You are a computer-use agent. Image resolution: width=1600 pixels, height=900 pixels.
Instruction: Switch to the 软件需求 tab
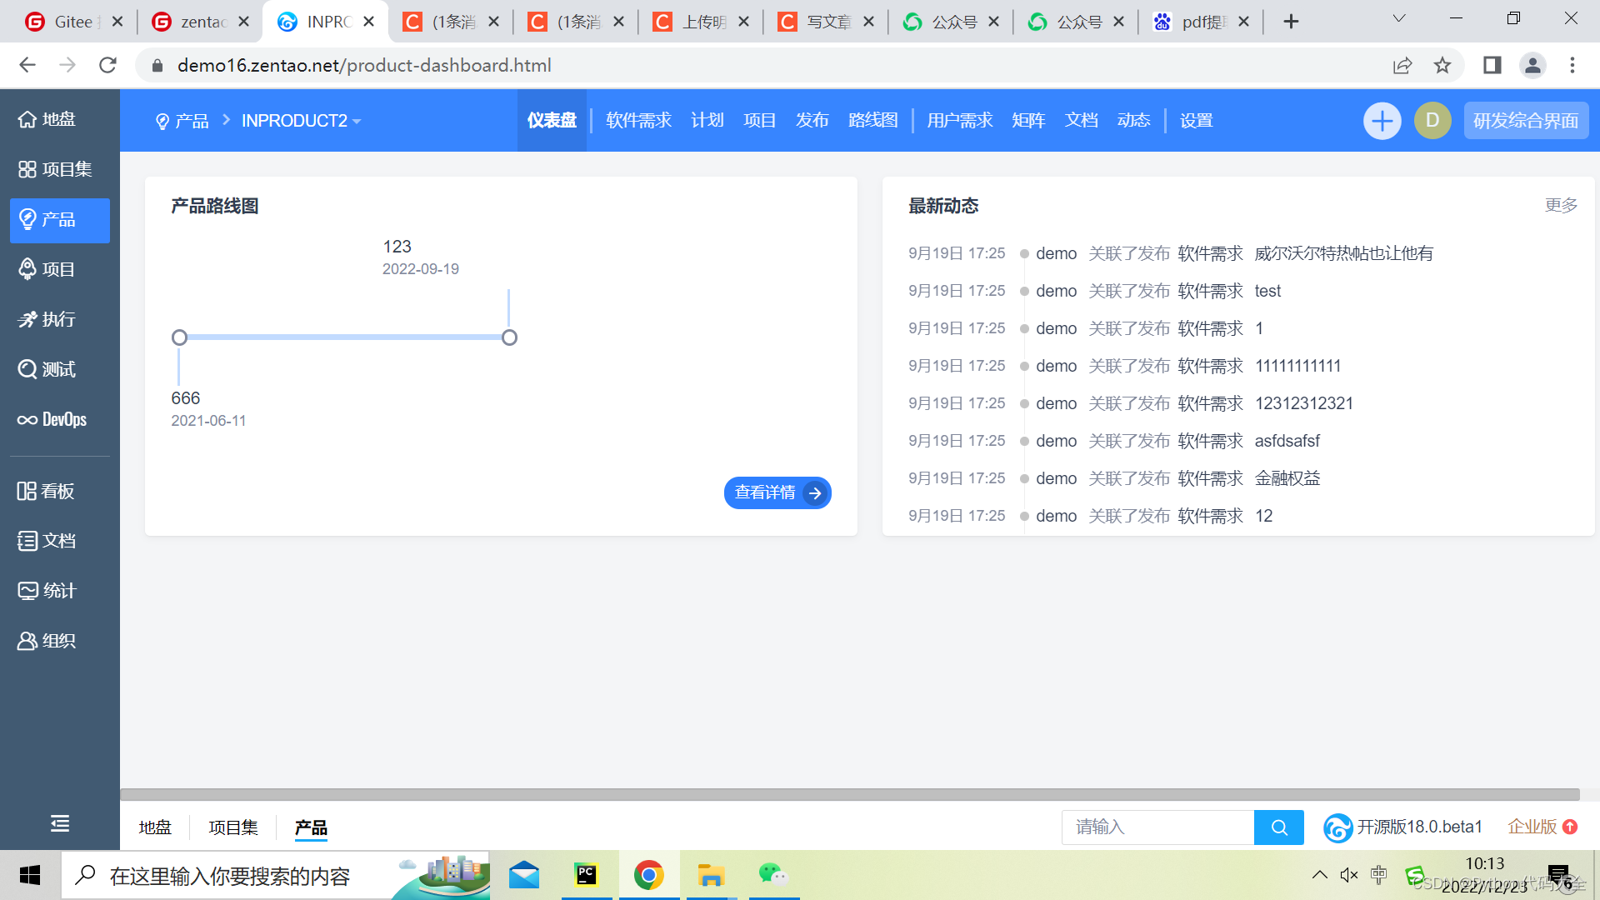[x=637, y=120]
